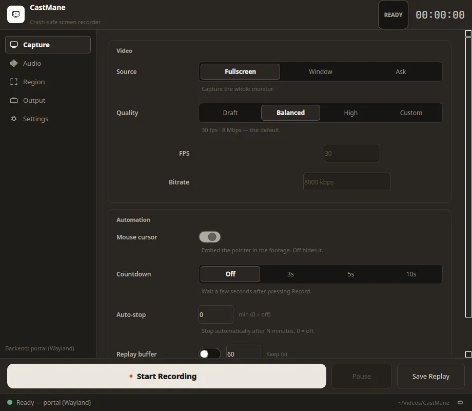The height and width of the screenshot is (411, 472).
Task: Click the 00:00:00 timer display
Action: click(440, 15)
